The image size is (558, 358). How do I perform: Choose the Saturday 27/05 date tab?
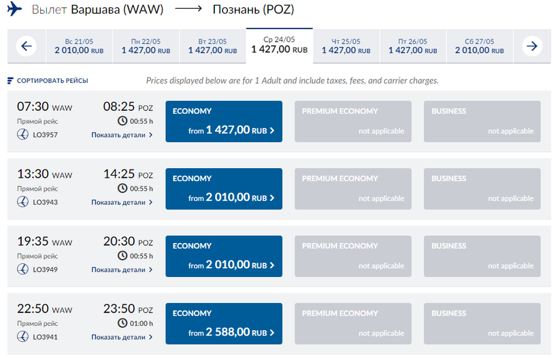click(479, 46)
